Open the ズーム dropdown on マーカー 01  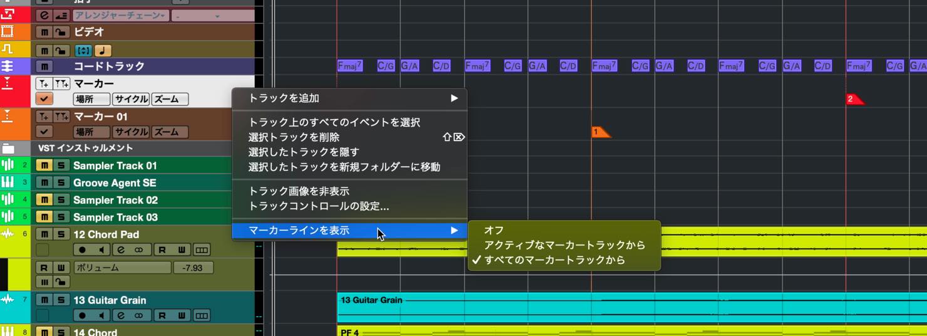[170, 132]
